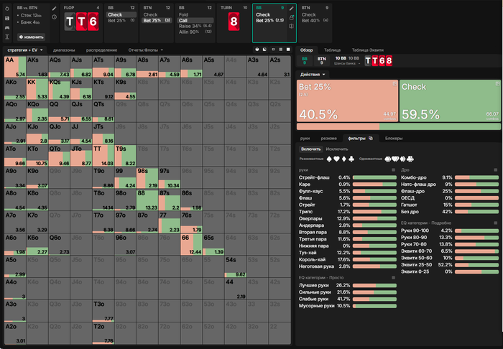This screenshot has height=349, width=503.
Task: Open the руки tab
Action: [305, 139]
